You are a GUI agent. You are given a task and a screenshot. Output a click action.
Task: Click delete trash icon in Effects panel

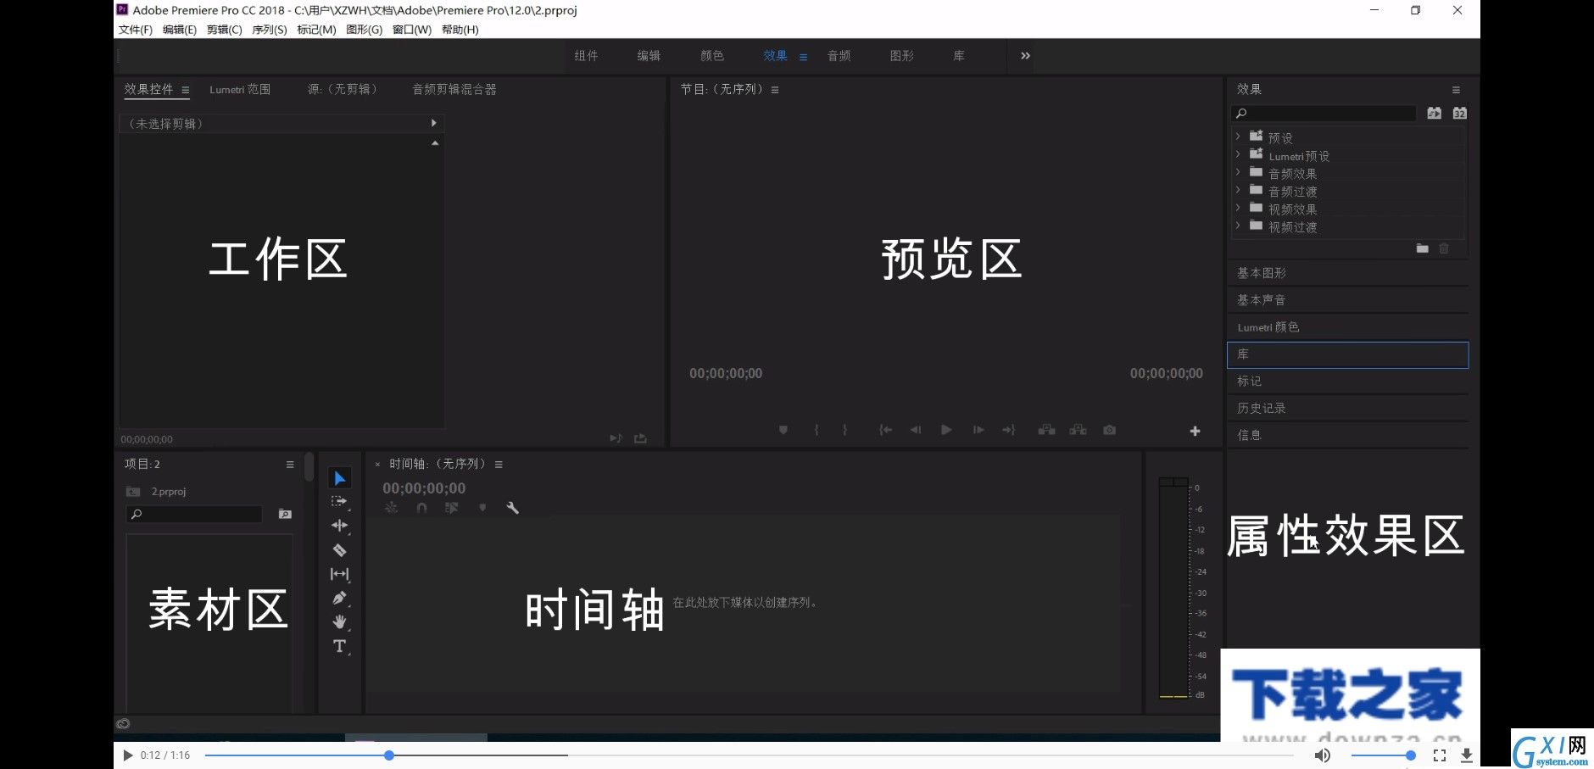1444,248
